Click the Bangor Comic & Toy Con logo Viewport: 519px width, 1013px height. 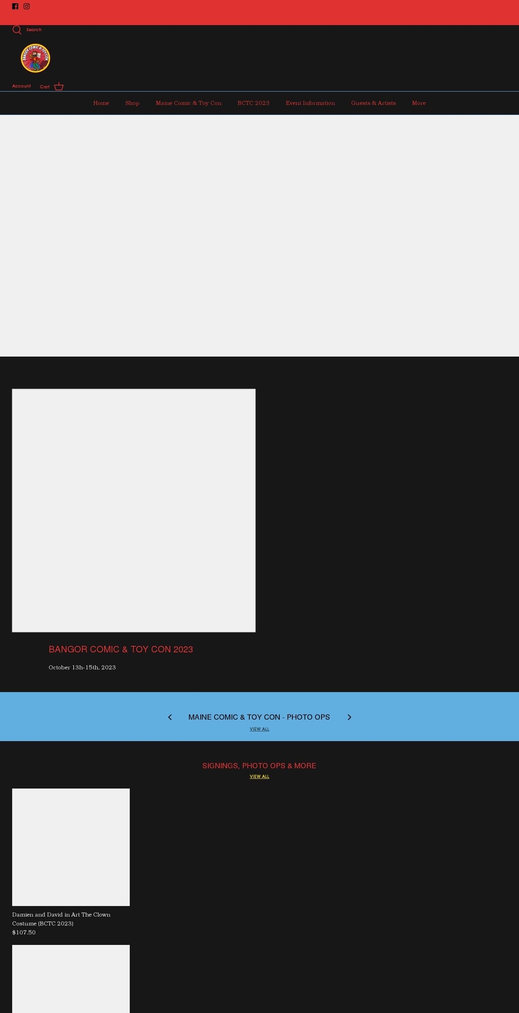[35, 58]
